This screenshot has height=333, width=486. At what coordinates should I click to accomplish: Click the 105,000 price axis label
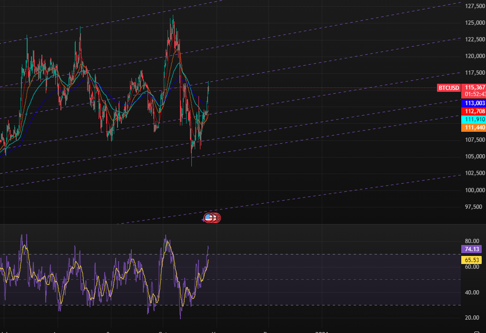tap(475, 157)
